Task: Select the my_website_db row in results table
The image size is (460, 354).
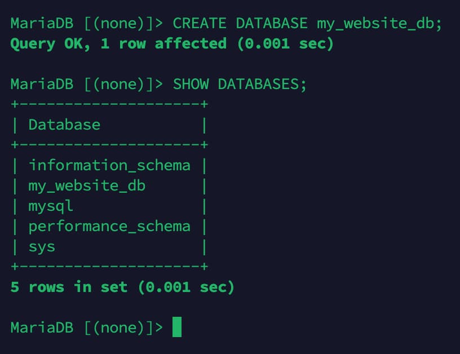Action: pyautogui.click(x=87, y=185)
